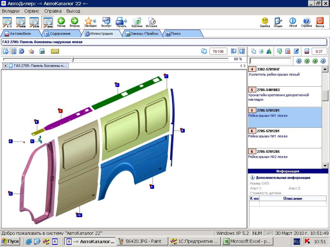The width and height of the screenshot is (330, 247).
Task: Fit illustration to width with magnifier icon
Action: click(48, 22)
